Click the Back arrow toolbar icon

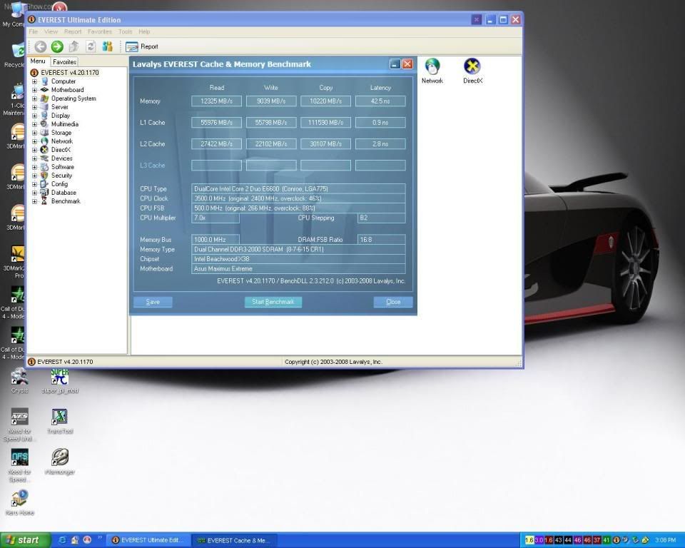pos(41,46)
